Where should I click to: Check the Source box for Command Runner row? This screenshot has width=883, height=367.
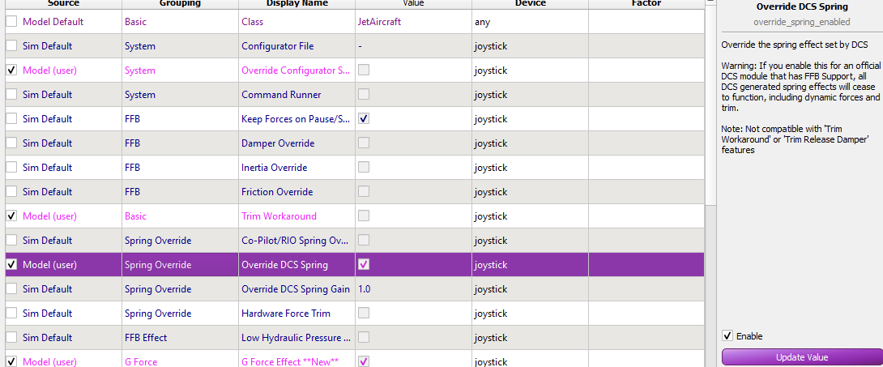(11, 95)
